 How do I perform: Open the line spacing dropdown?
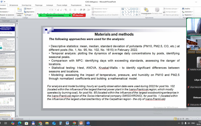[x=89, y=10]
